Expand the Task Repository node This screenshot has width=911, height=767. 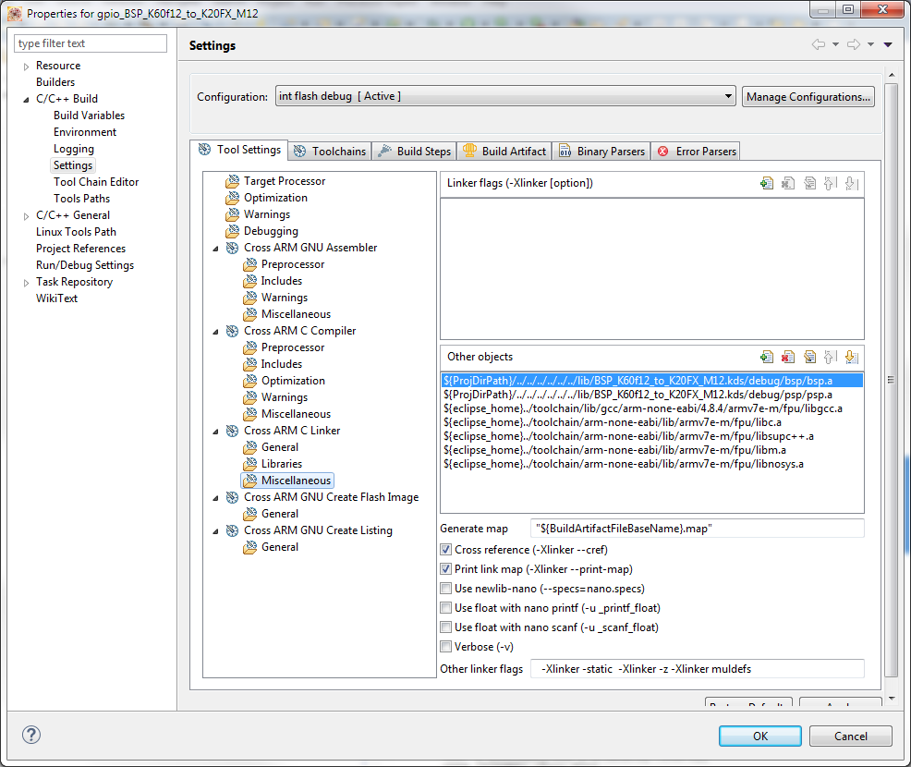(x=26, y=283)
